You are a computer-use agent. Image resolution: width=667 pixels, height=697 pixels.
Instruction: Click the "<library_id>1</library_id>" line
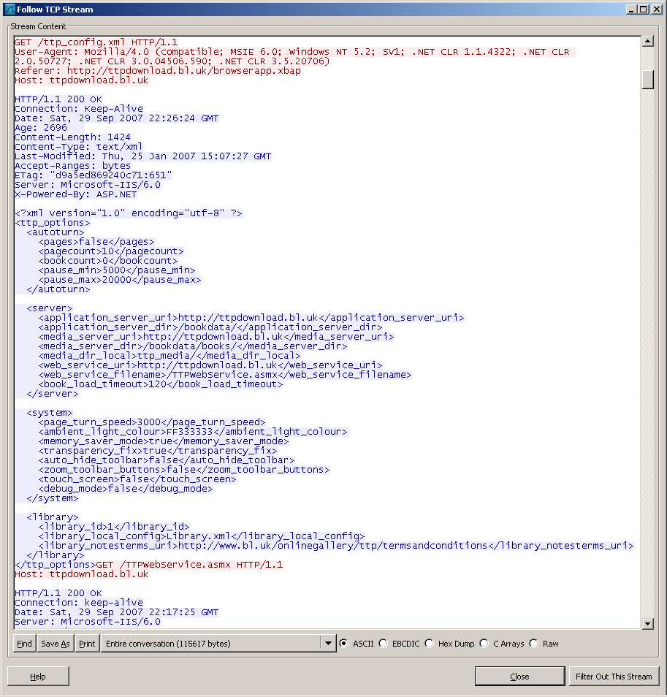[x=114, y=526]
